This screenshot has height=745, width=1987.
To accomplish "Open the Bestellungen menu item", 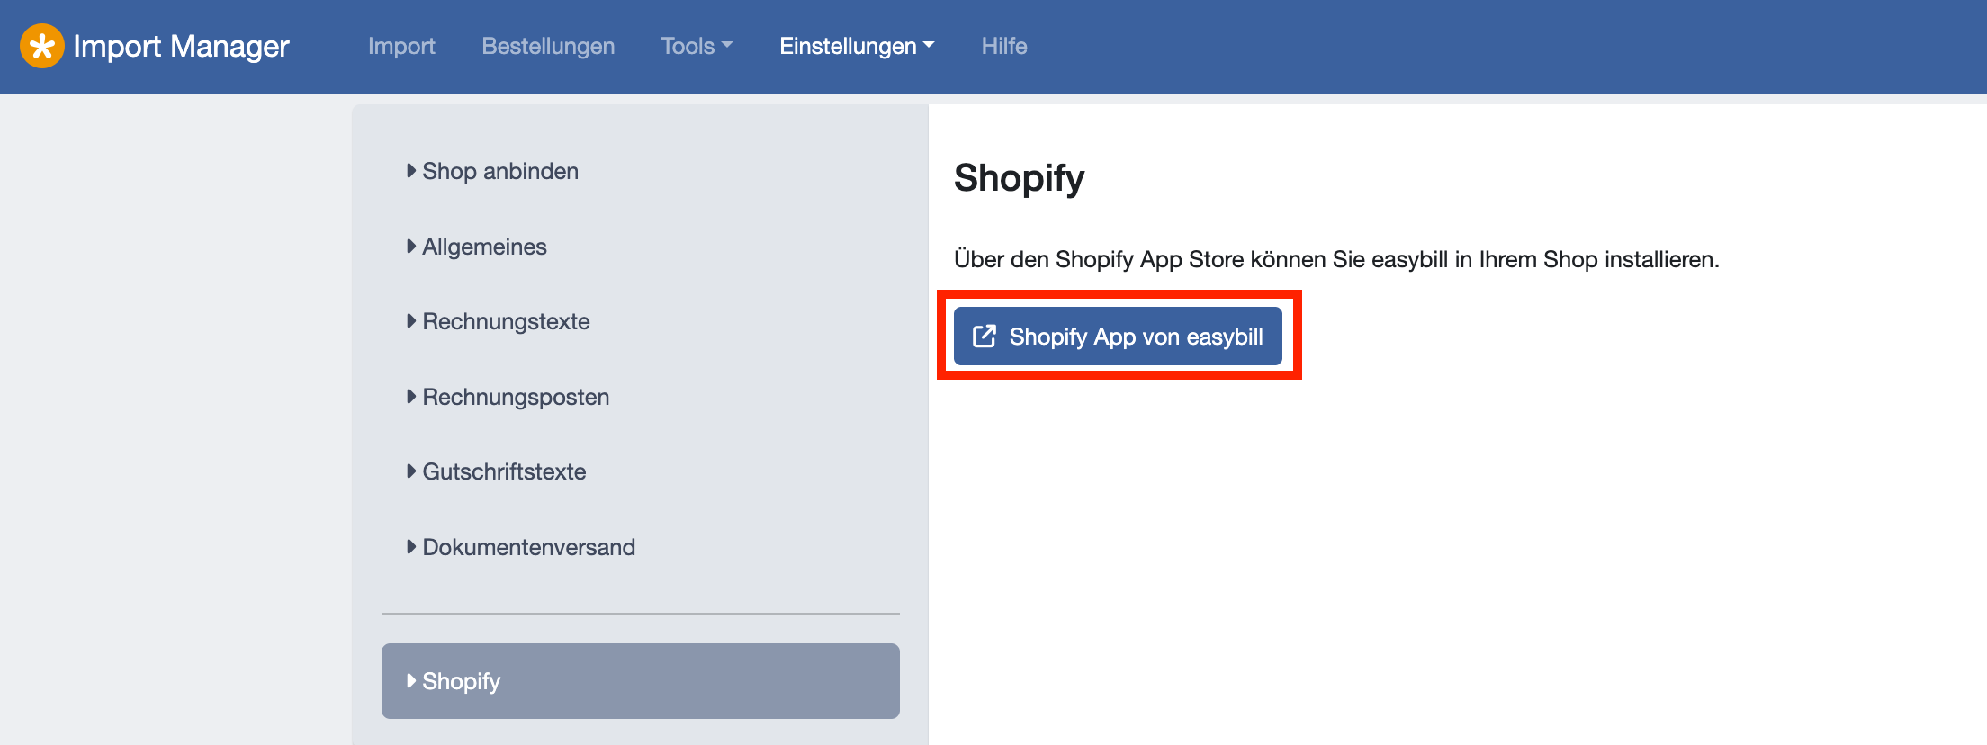I will [548, 46].
